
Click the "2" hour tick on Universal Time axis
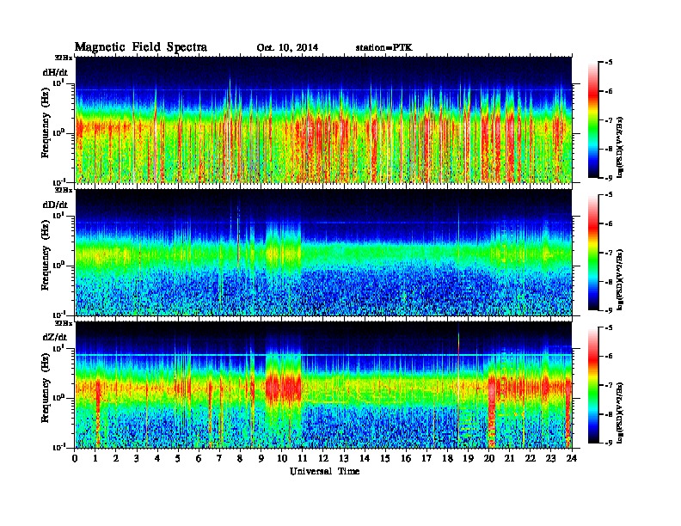click(116, 458)
